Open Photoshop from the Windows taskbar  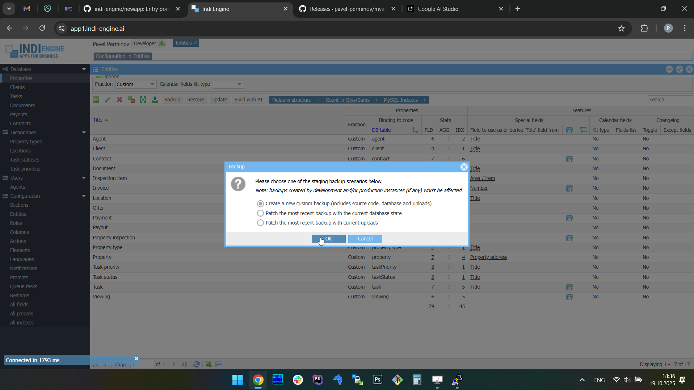[377, 379]
